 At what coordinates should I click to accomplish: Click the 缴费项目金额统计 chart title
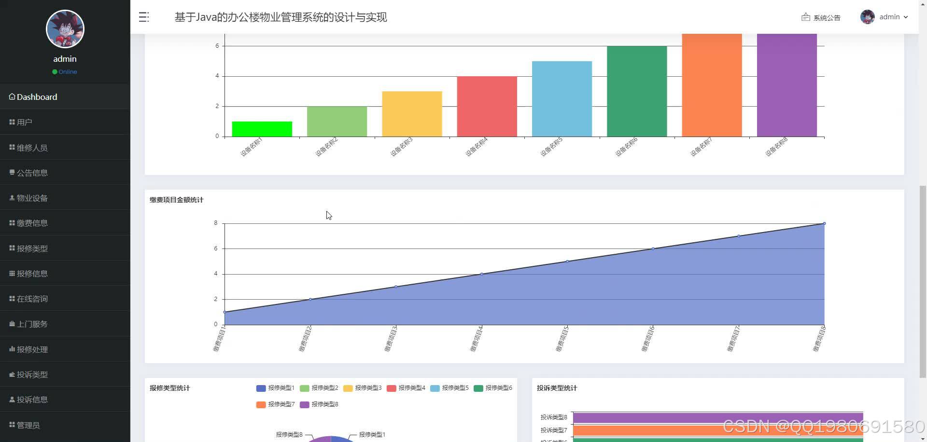pos(176,200)
